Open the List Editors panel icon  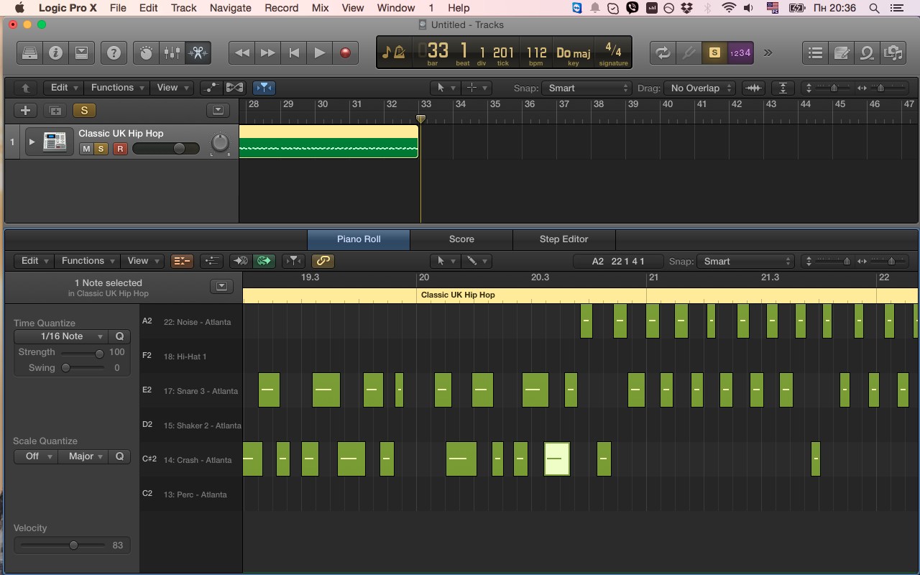(814, 52)
